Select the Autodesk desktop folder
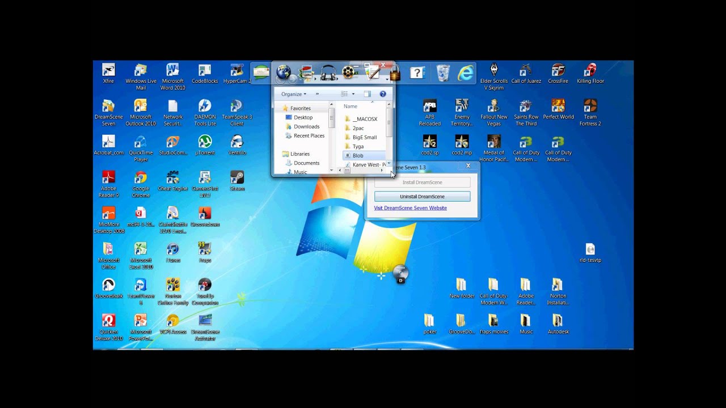This screenshot has height=408, width=726. [558, 324]
